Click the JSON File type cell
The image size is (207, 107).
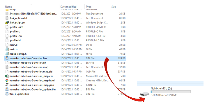click(91, 85)
